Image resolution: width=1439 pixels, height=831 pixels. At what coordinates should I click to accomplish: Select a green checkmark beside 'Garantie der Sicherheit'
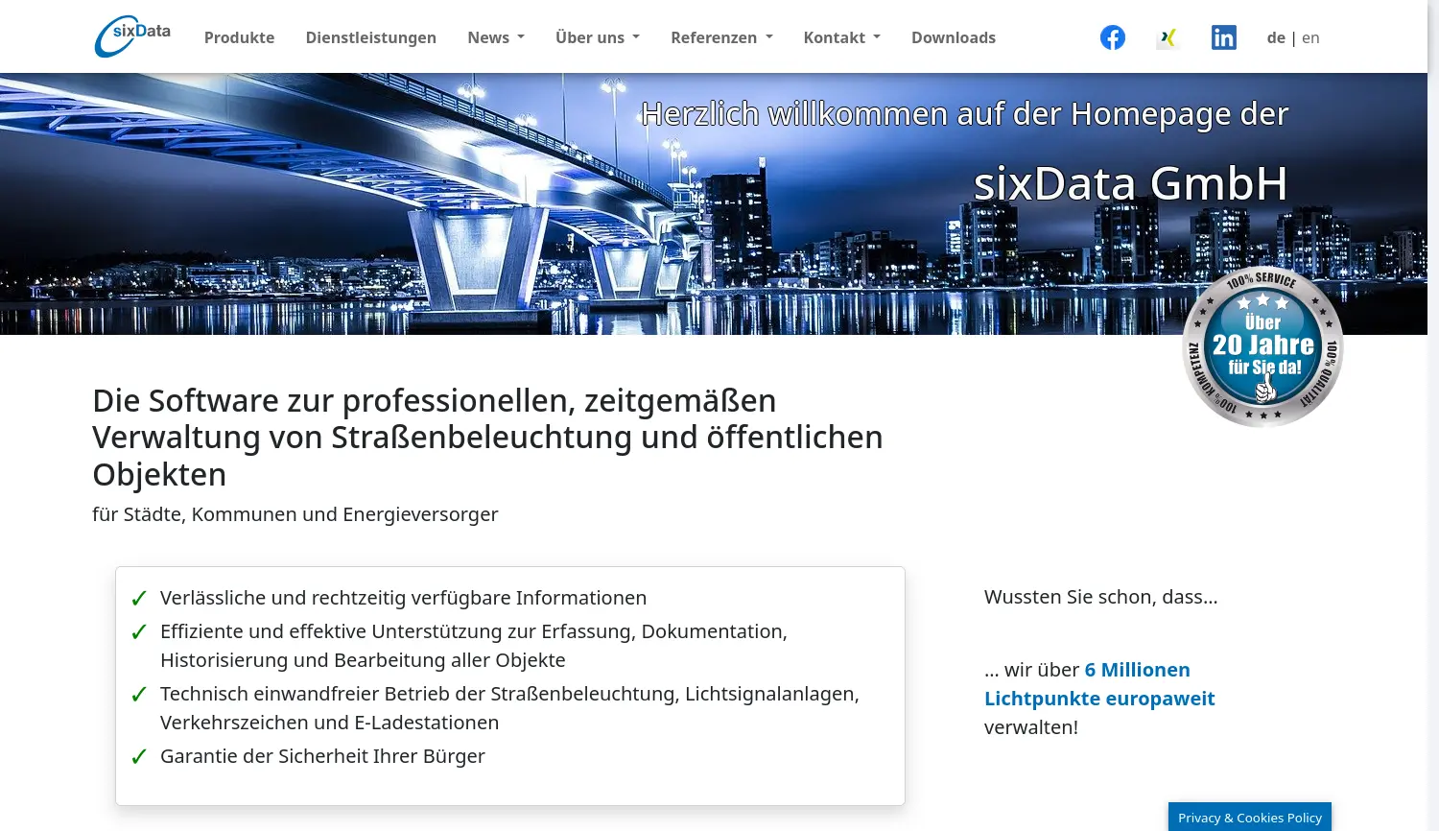coord(140,756)
